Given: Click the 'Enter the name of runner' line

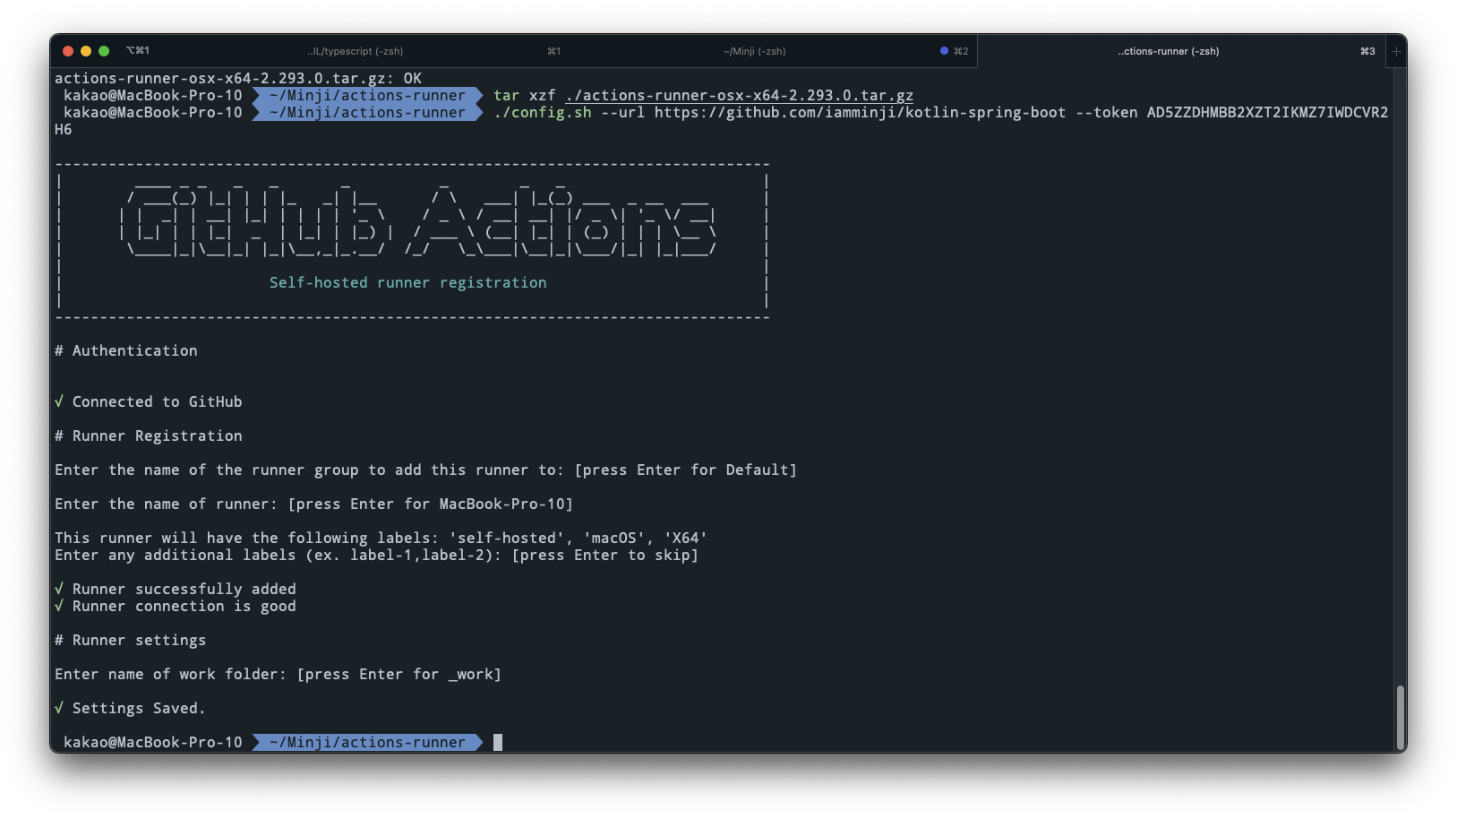Looking at the screenshot, I should [313, 504].
